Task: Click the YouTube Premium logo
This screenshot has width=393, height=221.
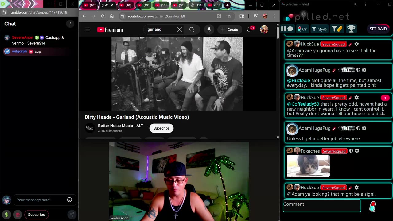Action: [x=110, y=29]
